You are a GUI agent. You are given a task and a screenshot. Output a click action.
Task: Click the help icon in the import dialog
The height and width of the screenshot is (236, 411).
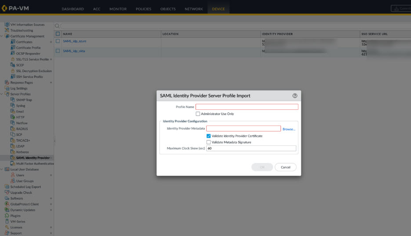click(295, 96)
